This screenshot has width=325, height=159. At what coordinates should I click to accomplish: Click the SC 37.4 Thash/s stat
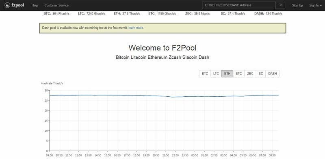coord(233,14)
